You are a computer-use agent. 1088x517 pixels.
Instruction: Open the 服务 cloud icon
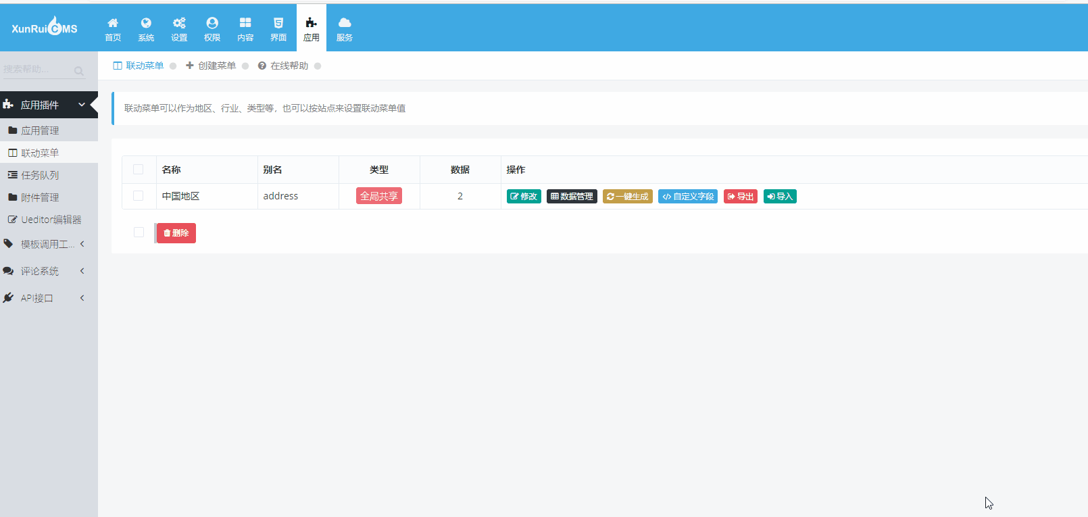click(x=345, y=23)
